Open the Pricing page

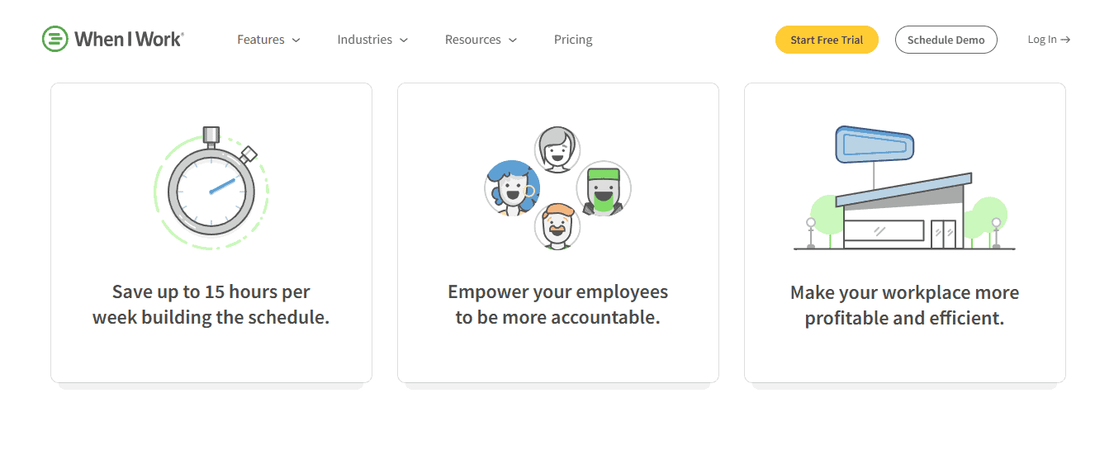pyautogui.click(x=573, y=40)
